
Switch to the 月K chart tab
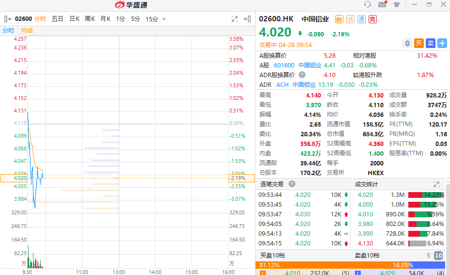(105, 19)
